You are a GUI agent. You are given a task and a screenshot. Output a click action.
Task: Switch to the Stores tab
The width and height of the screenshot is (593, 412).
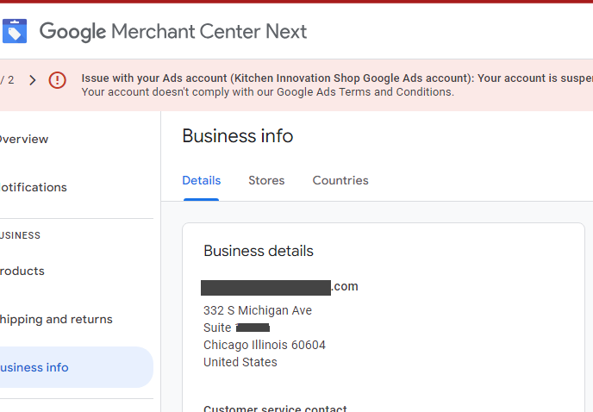[x=266, y=181]
